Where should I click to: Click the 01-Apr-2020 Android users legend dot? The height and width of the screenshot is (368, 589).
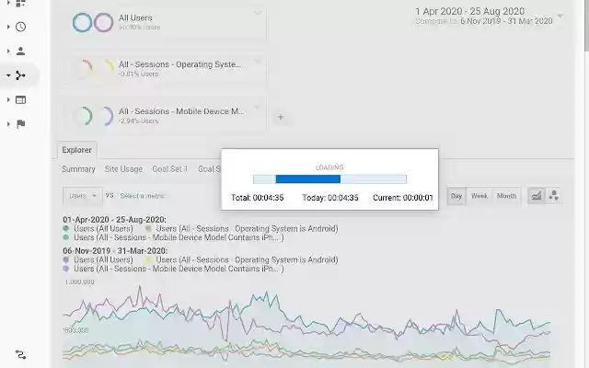148,228
